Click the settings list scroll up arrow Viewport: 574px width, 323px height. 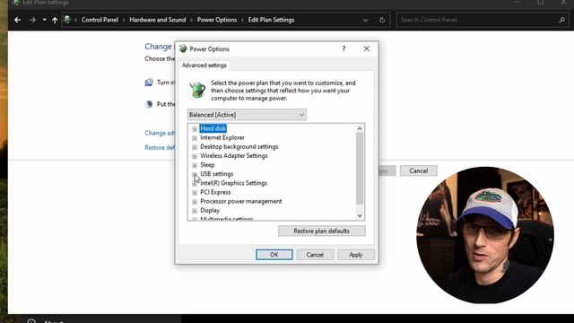tap(360, 128)
